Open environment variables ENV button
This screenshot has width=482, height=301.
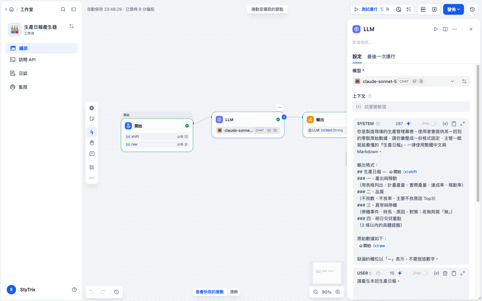tap(423, 9)
